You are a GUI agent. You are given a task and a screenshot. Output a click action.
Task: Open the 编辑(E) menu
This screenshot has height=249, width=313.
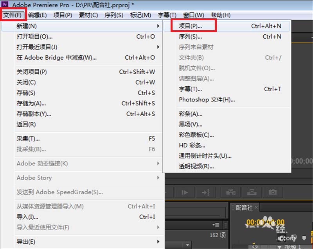tap(37, 15)
